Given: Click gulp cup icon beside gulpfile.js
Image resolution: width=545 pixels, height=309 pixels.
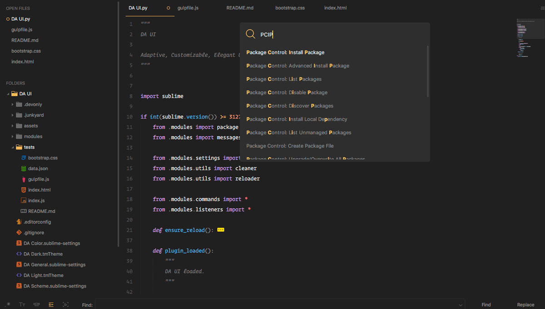Looking at the screenshot, I should [x=24, y=179].
